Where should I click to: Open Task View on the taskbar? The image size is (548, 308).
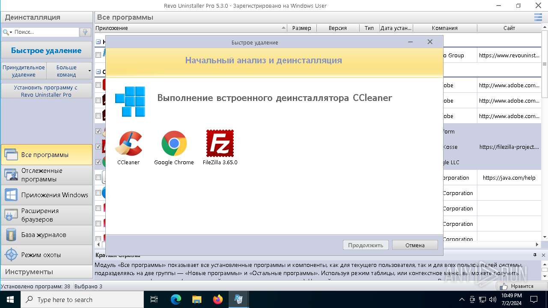coord(154,299)
